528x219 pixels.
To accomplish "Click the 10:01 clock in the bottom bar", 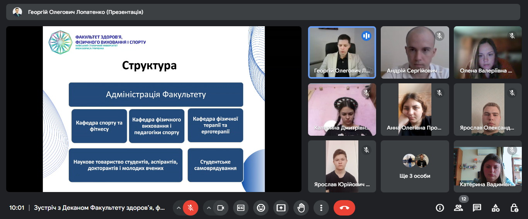I will [17, 208].
